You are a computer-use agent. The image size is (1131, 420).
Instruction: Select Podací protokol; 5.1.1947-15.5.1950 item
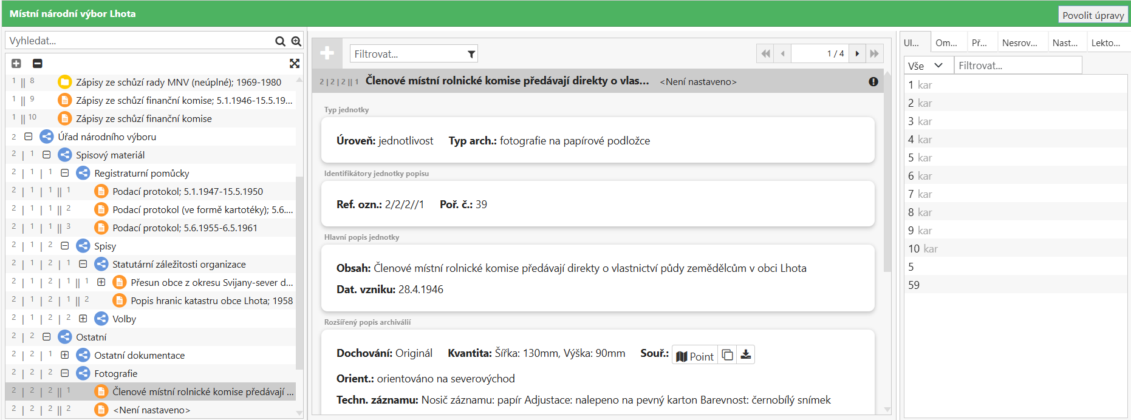click(187, 191)
